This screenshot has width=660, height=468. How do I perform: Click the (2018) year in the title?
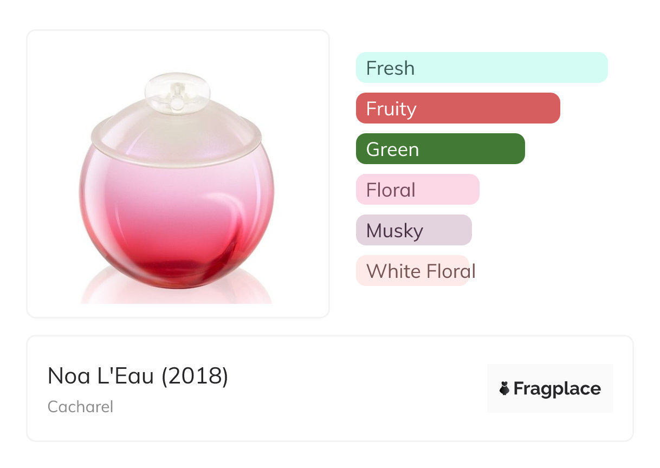195,376
